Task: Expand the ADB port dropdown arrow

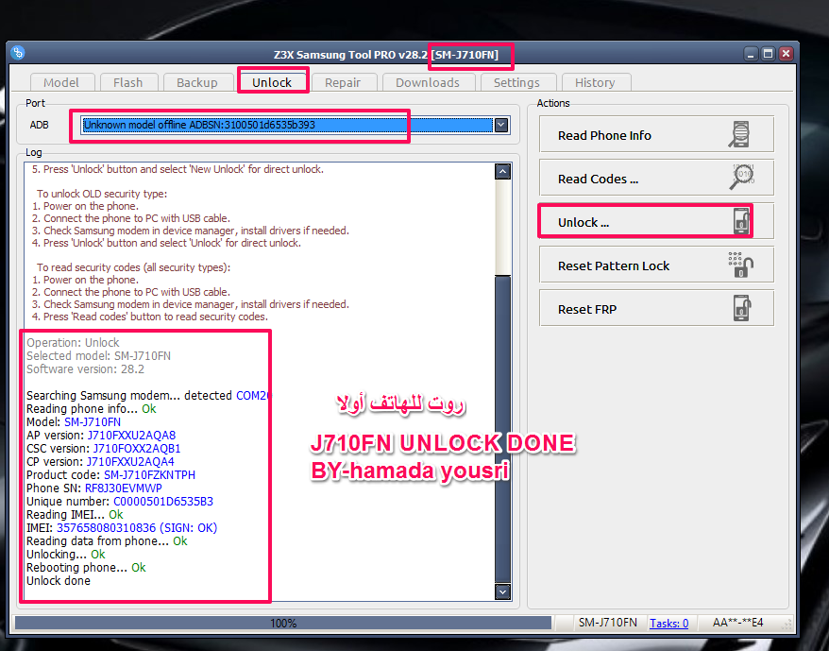Action: pyautogui.click(x=501, y=125)
